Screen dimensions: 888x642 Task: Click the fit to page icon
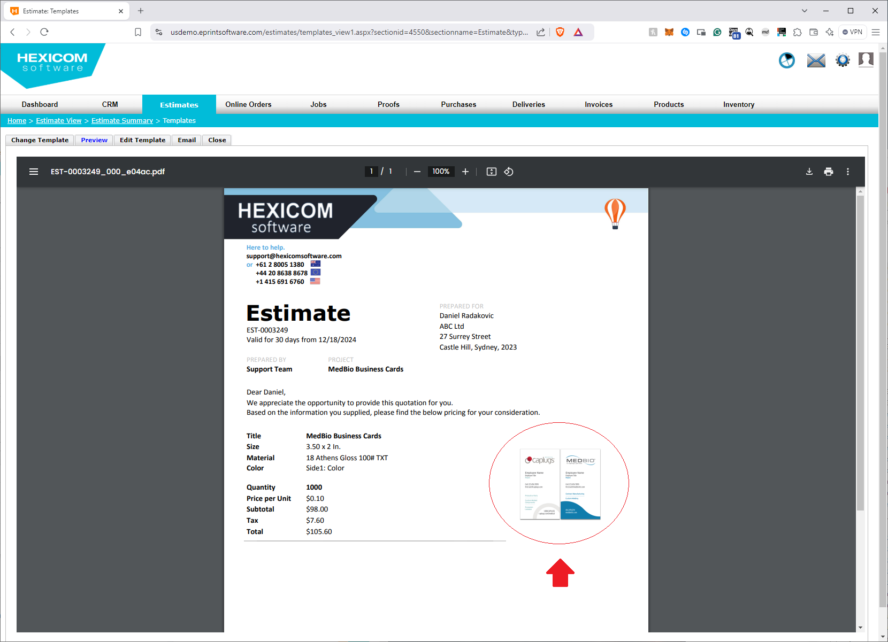(492, 172)
